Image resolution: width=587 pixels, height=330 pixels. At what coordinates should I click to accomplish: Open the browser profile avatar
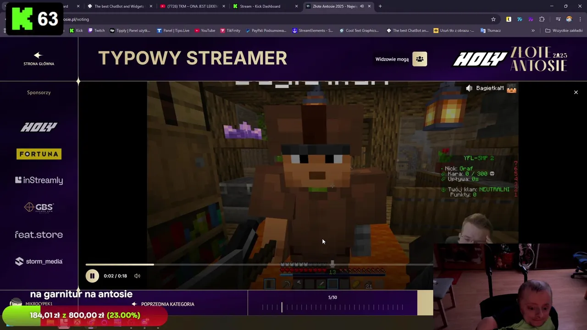tap(569, 19)
